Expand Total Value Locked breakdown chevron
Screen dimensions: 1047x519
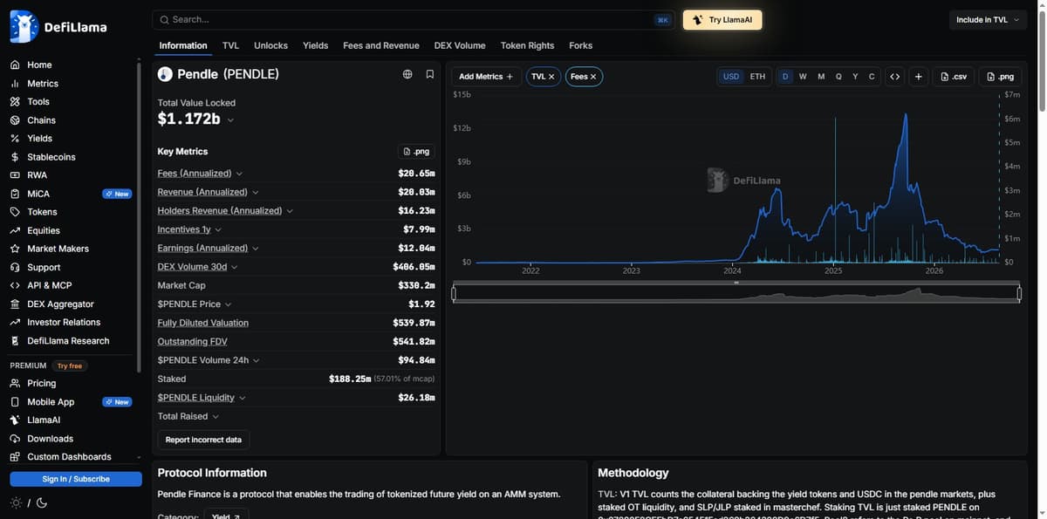[x=230, y=120]
